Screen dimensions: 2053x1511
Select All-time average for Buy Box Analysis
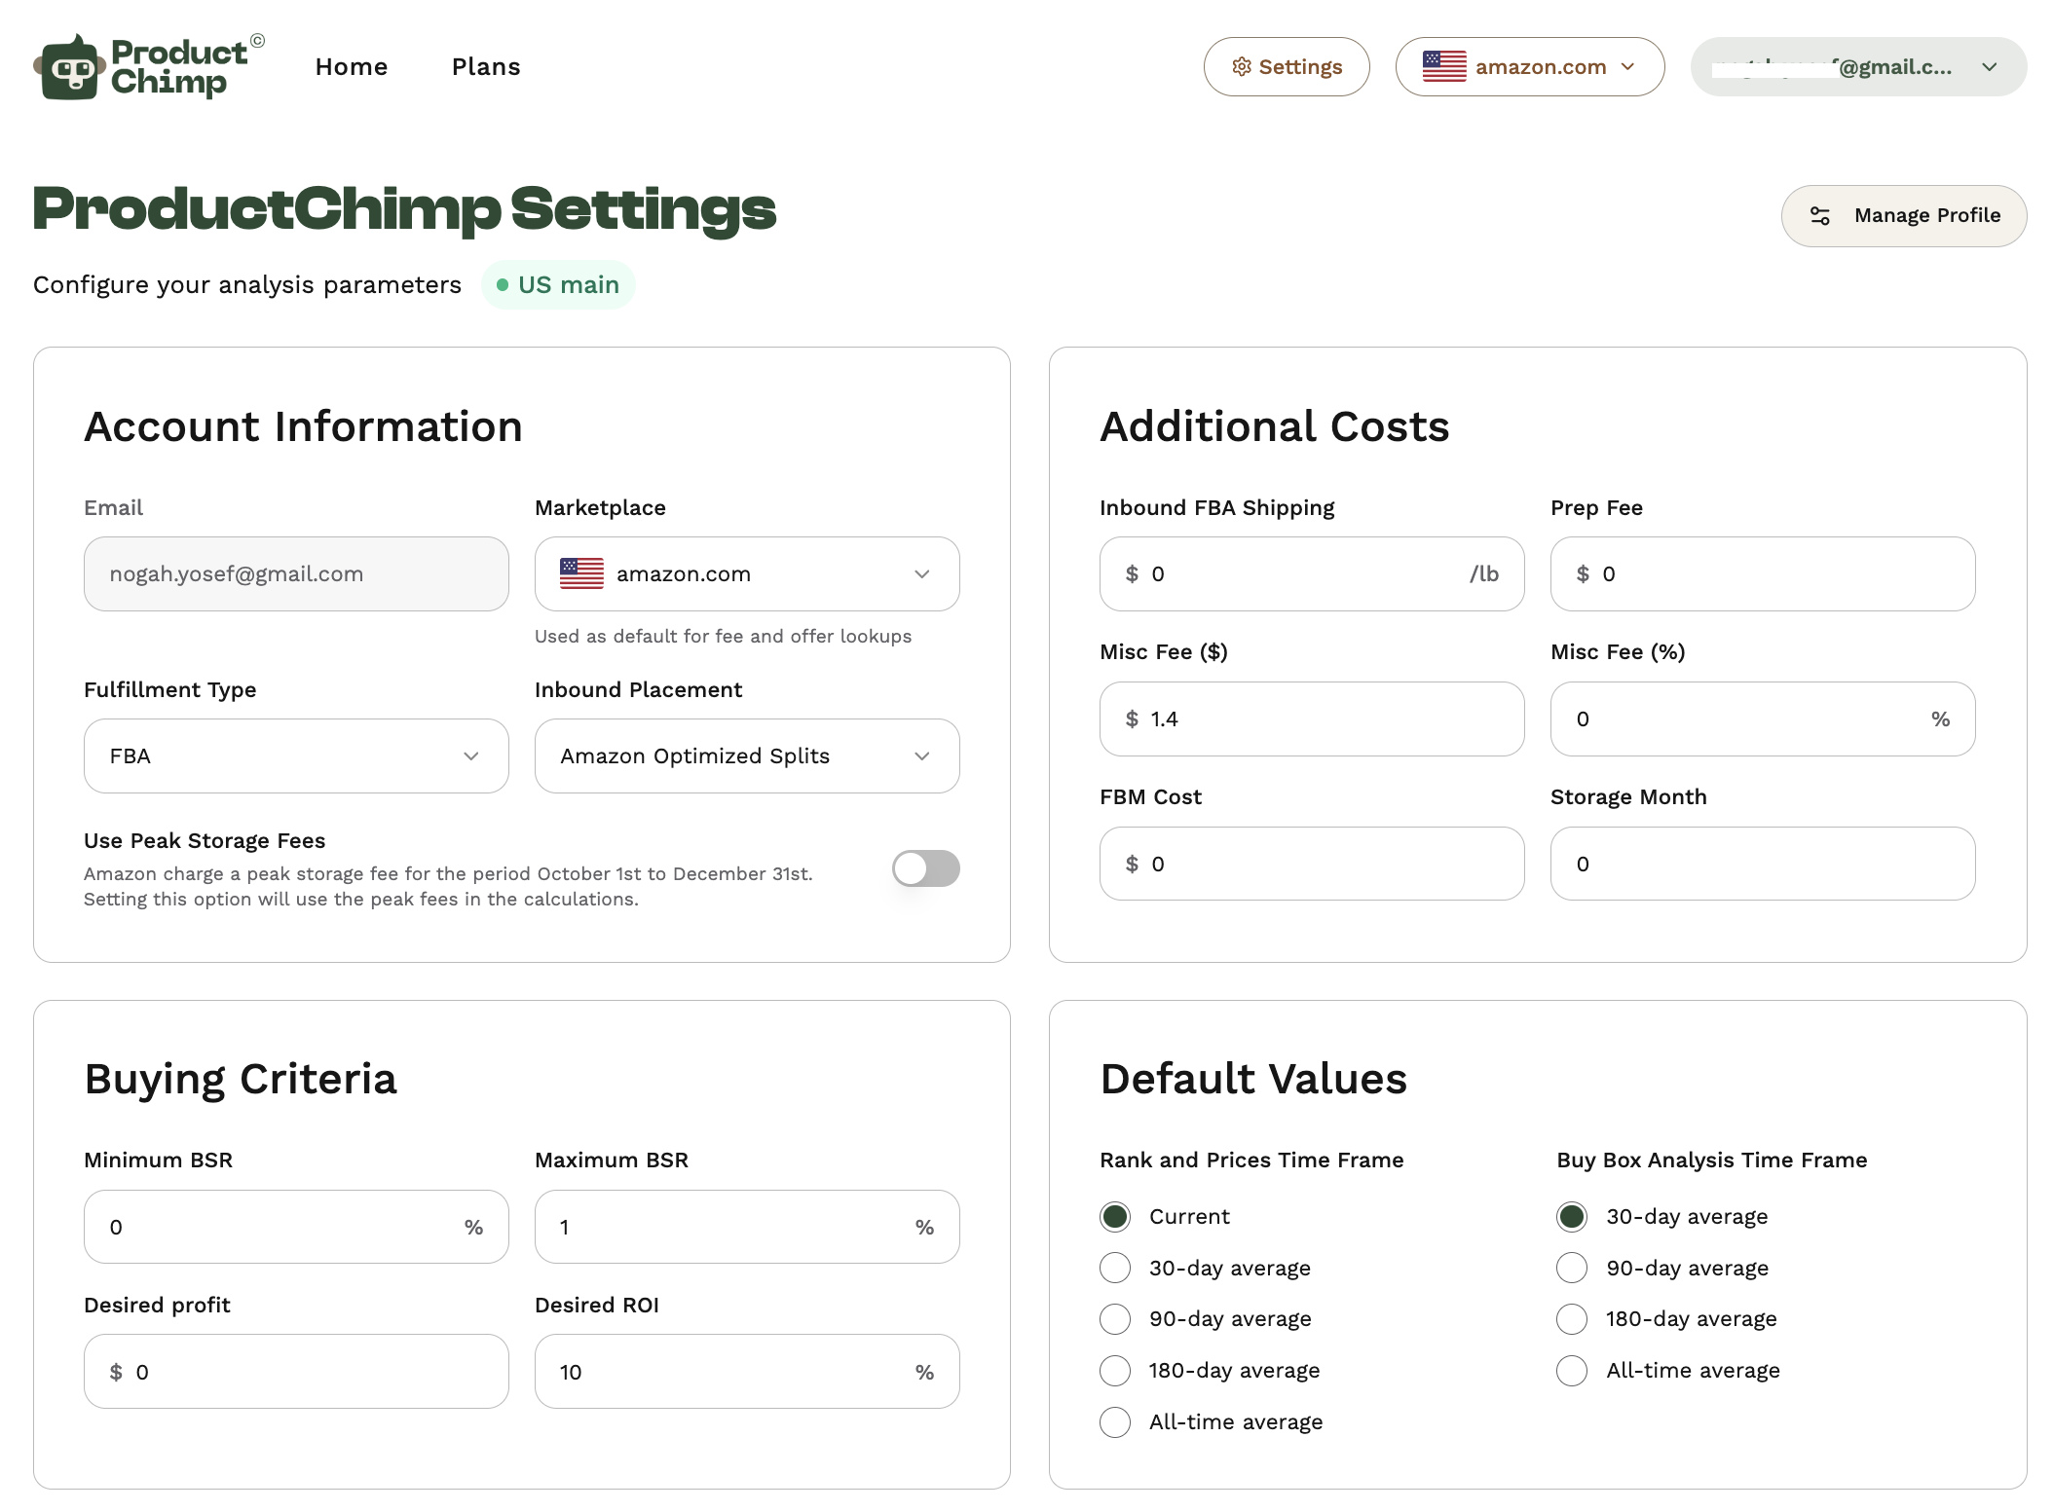[x=1572, y=1371]
